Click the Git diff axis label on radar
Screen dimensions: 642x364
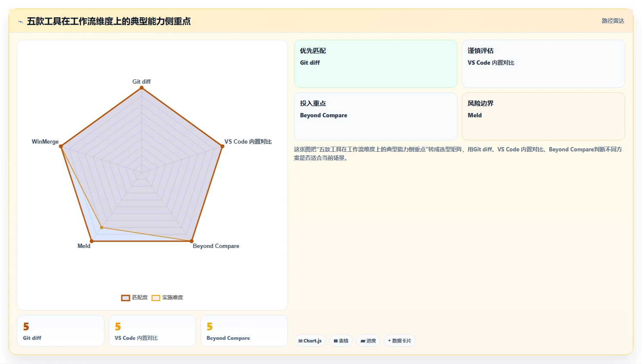pos(141,82)
